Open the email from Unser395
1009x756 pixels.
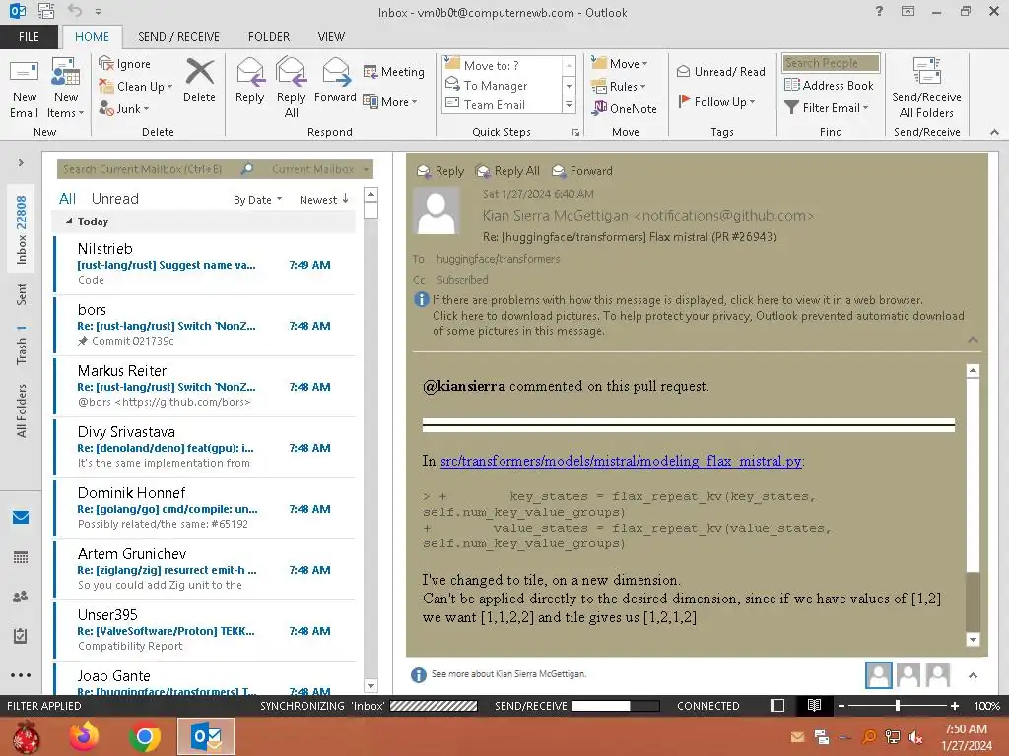pos(205,630)
